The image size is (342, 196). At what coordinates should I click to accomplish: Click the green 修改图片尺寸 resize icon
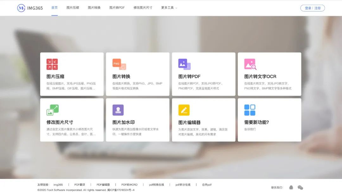pos(53,110)
